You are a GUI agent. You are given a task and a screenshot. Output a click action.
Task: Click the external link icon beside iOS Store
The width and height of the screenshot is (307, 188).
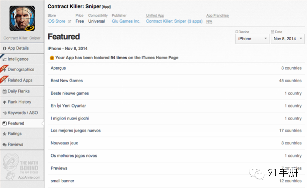pos(69,21)
